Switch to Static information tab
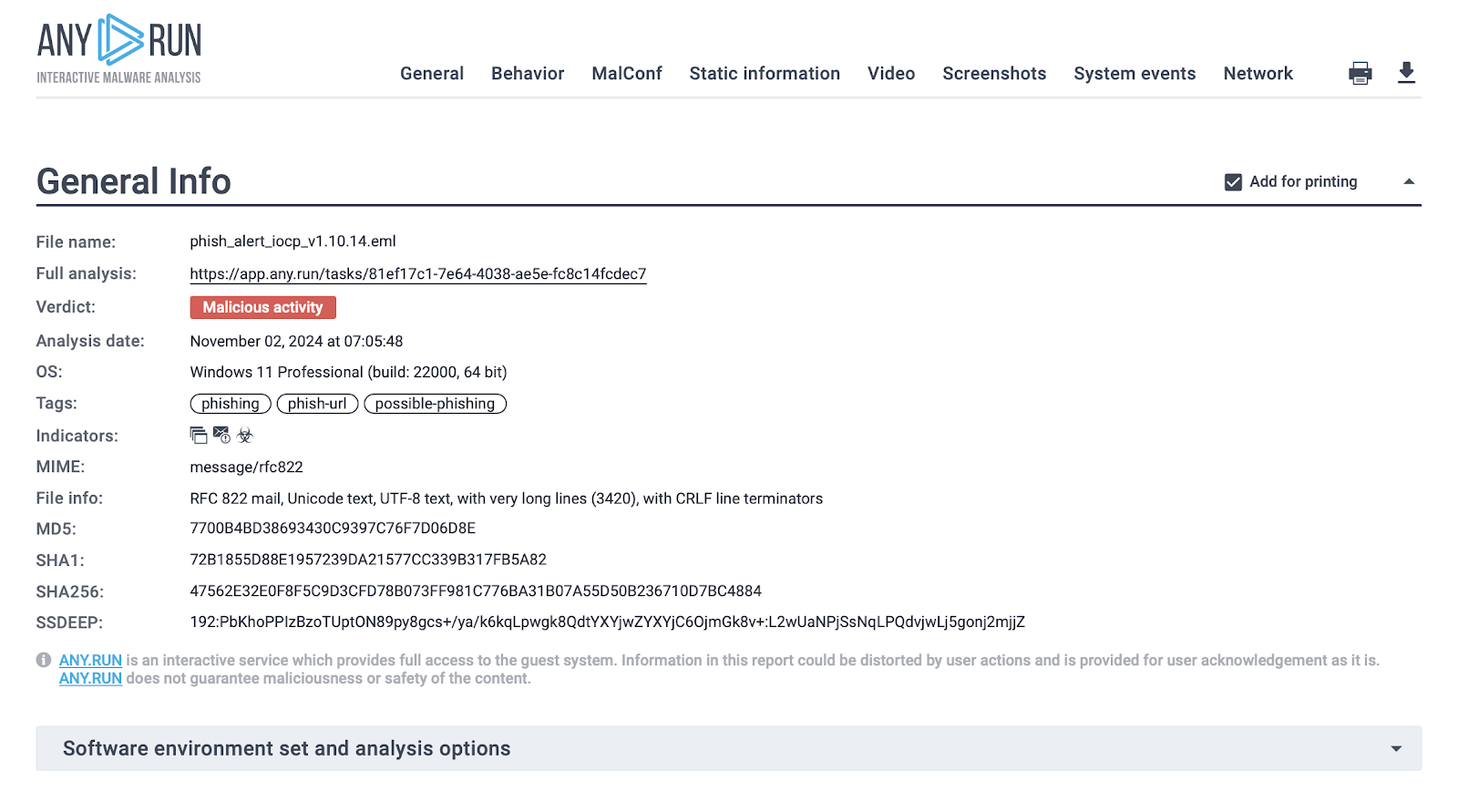Screen dimensions: 1458x792 765,74
